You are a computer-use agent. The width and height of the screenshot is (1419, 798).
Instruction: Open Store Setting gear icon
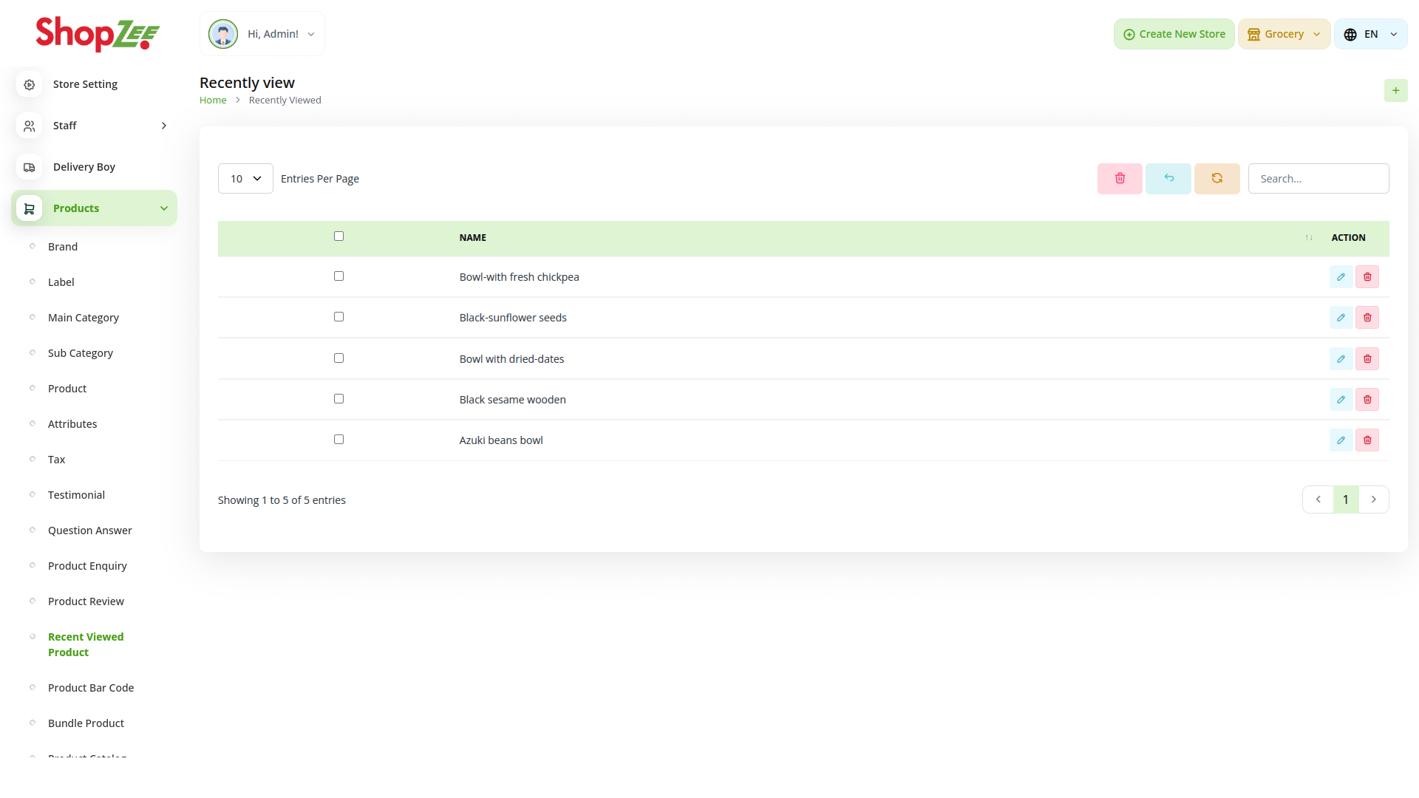(30, 84)
